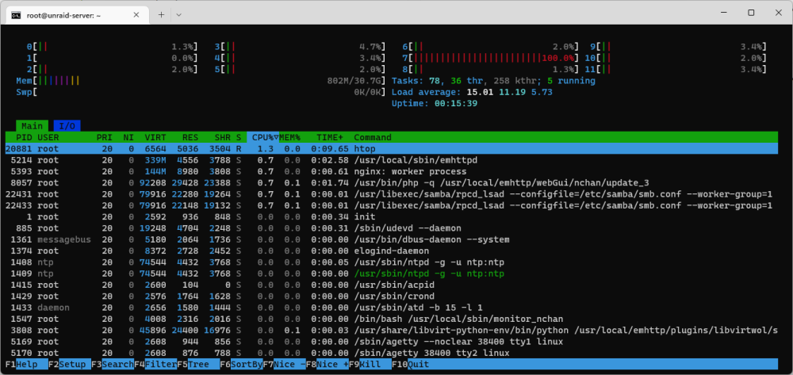
Task: Select the /sbin/udevd --daemon row
Action: click(x=392, y=228)
